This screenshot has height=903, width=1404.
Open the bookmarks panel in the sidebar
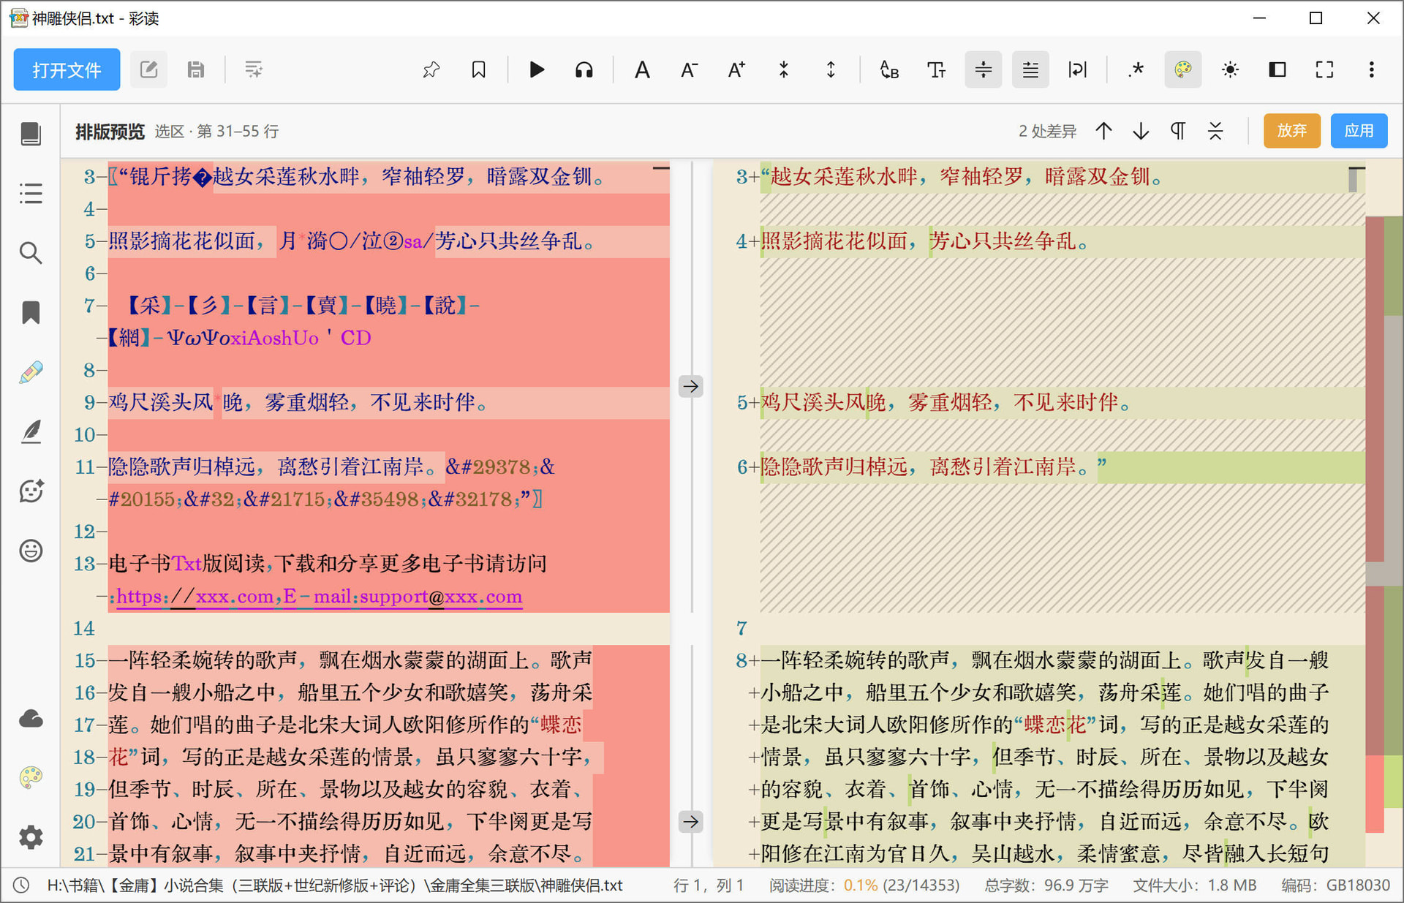pyautogui.click(x=31, y=312)
